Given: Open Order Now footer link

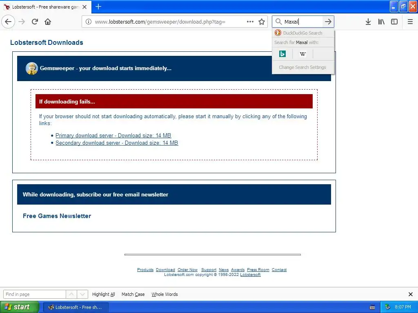Looking at the screenshot, I should pos(187,270).
